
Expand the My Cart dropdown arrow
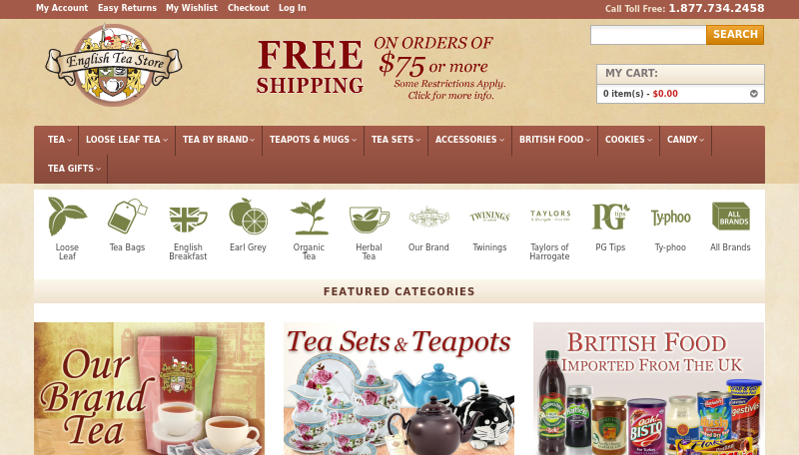pos(754,94)
